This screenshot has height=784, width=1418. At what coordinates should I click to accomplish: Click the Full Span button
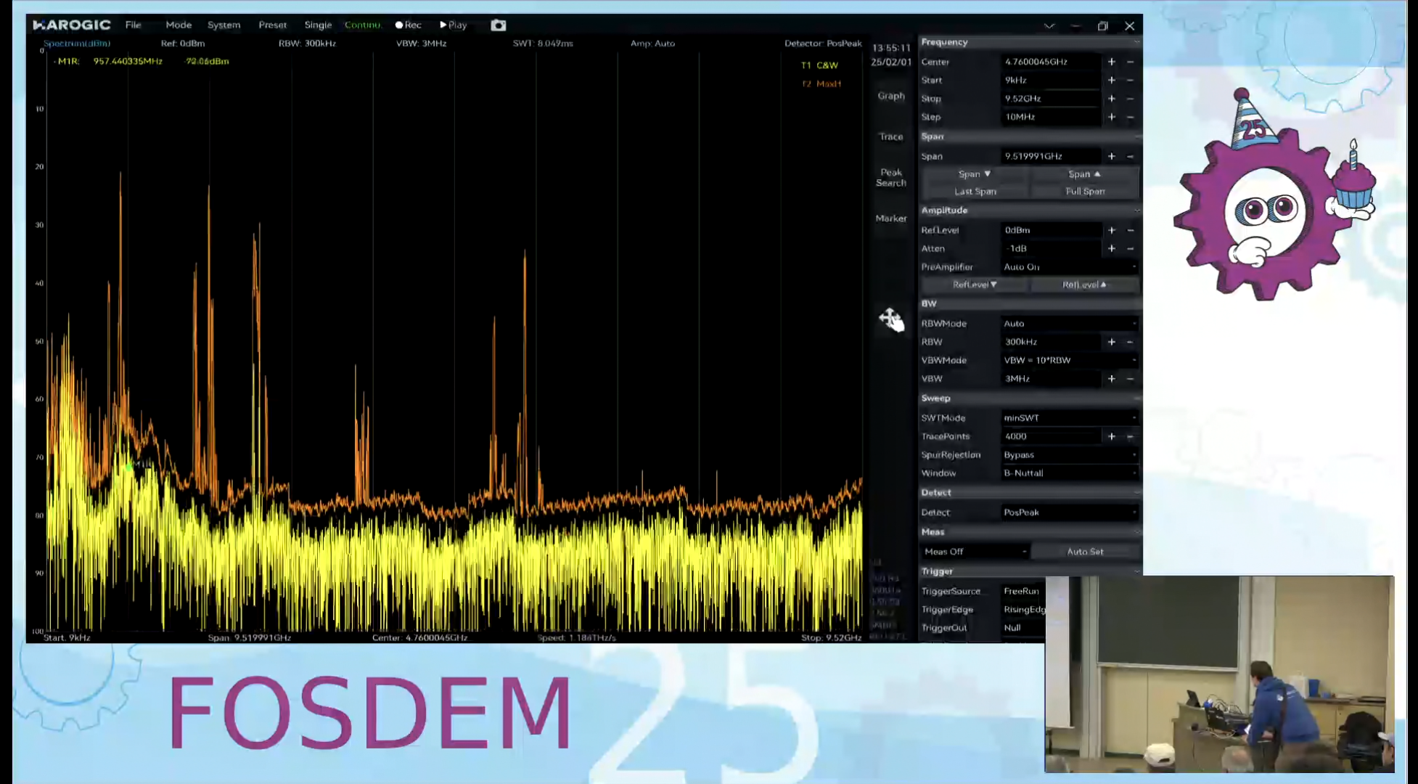[x=1084, y=192]
